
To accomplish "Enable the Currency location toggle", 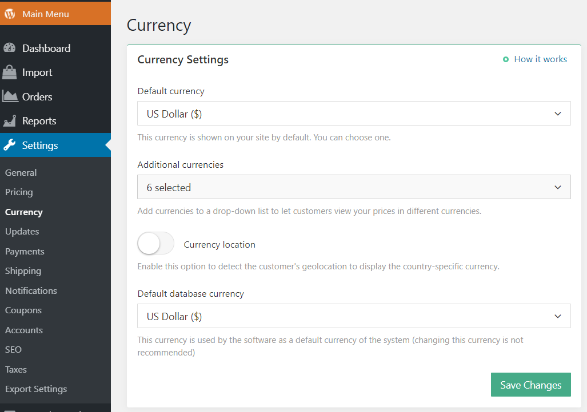I will pyautogui.click(x=155, y=244).
